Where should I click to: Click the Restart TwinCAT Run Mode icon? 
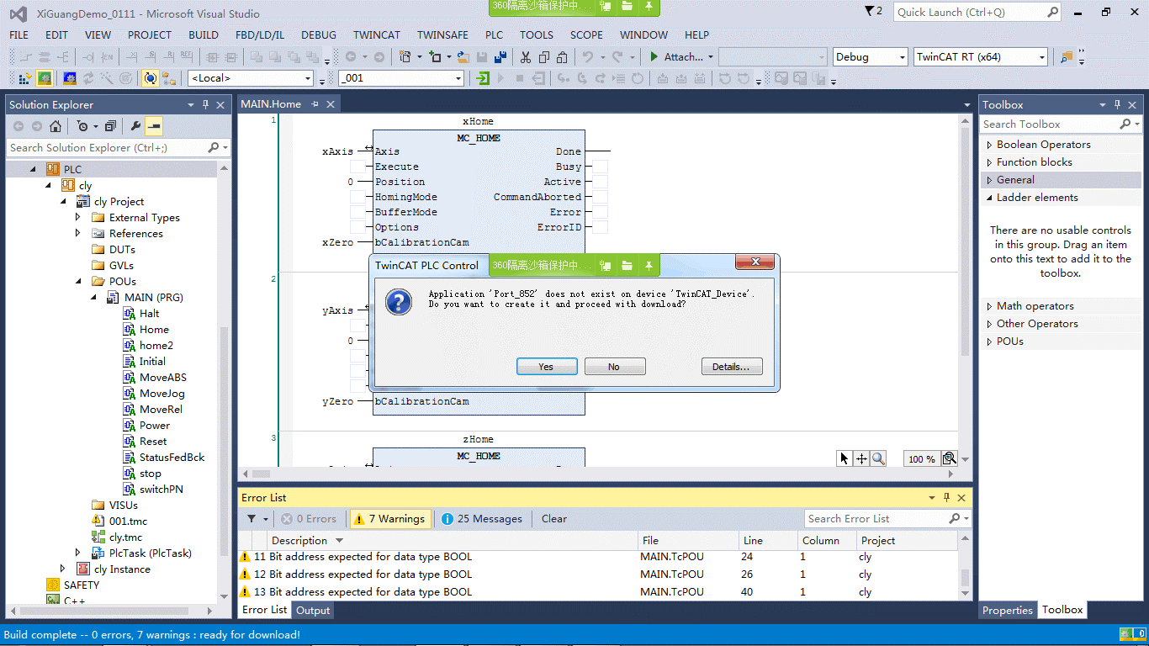tap(45, 78)
